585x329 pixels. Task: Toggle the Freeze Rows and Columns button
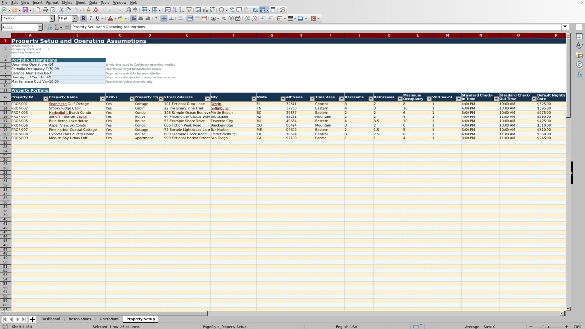click(x=262, y=10)
